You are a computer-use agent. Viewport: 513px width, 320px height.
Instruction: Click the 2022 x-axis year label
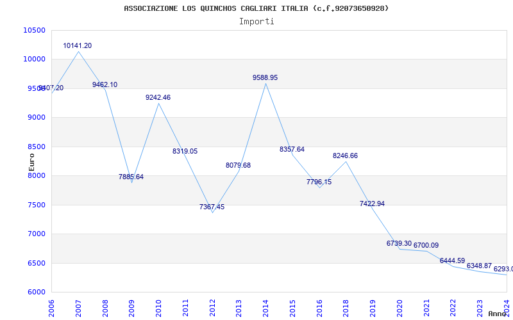[x=453, y=308]
